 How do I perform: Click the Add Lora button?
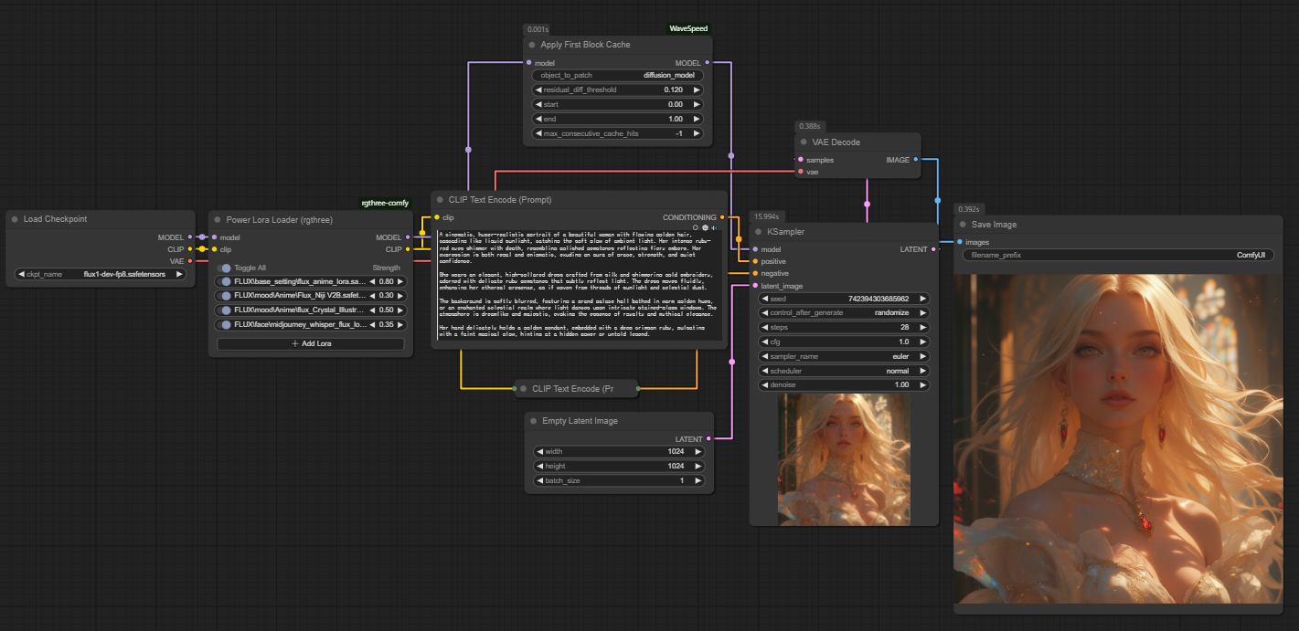[x=310, y=344]
